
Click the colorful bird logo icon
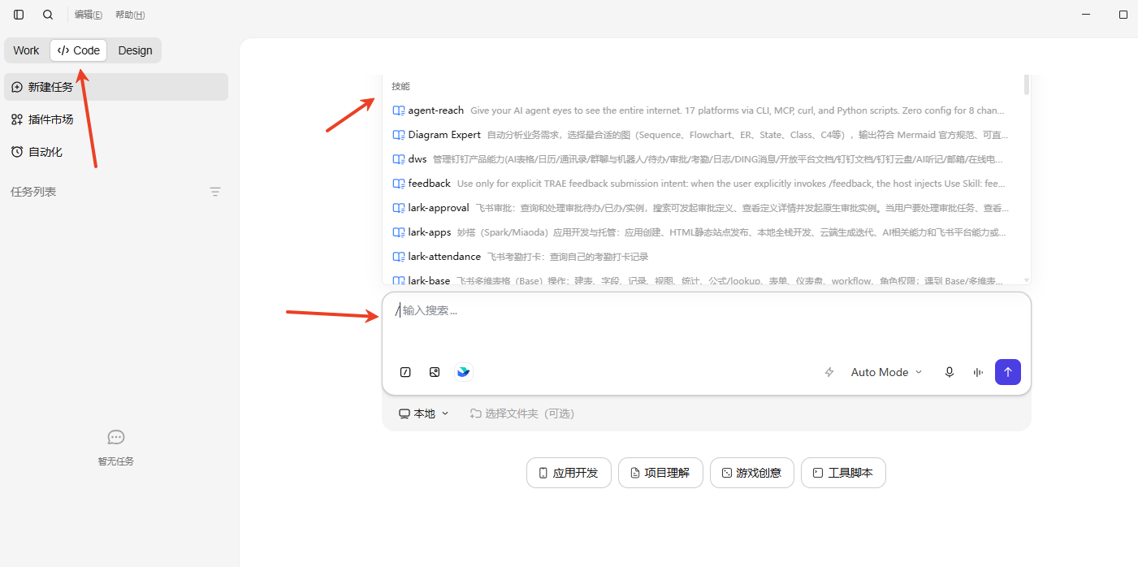(x=463, y=372)
